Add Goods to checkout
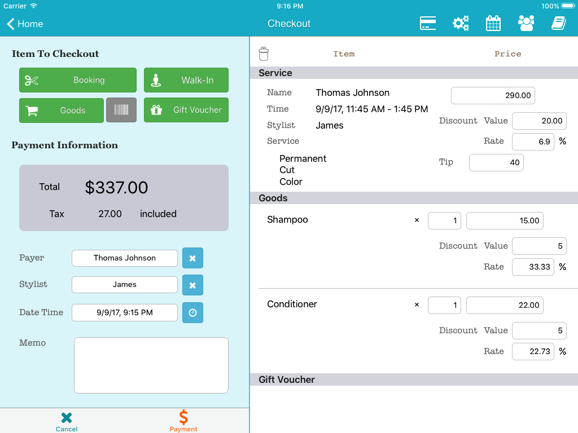The image size is (578, 433). pyautogui.click(x=62, y=111)
